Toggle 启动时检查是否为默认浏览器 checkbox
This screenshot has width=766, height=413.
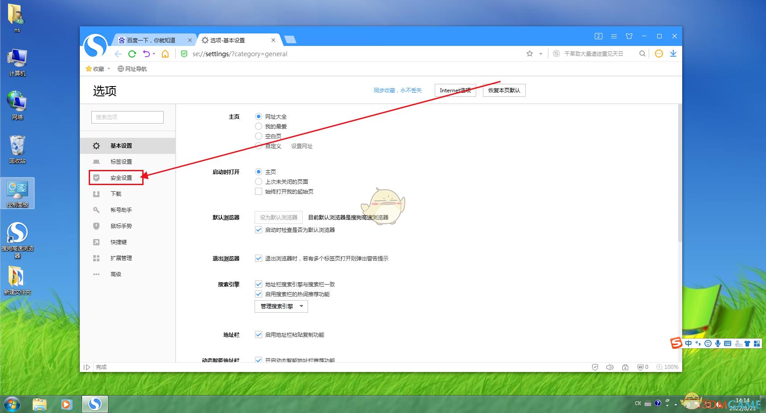pyautogui.click(x=259, y=230)
